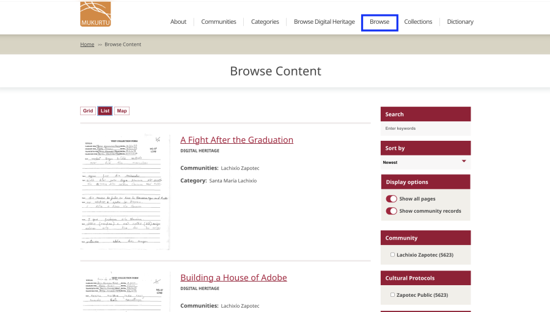Viewport: 550px width, 312px height.
Task: Open the Sort by Newest dropdown
Action: pyautogui.click(x=425, y=162)
